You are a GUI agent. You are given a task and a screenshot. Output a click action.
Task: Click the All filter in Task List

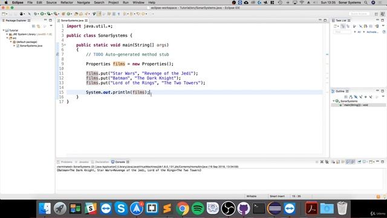coord(359,32)
